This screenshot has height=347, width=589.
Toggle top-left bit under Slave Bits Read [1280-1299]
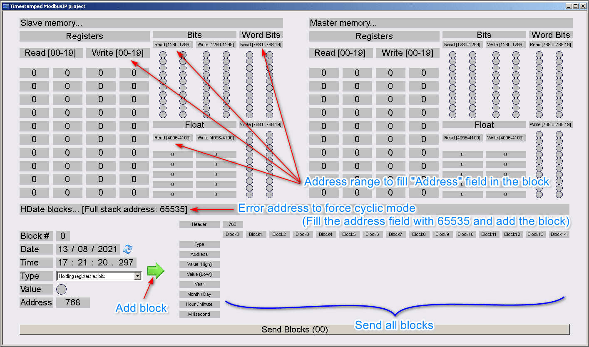[163, 55]
